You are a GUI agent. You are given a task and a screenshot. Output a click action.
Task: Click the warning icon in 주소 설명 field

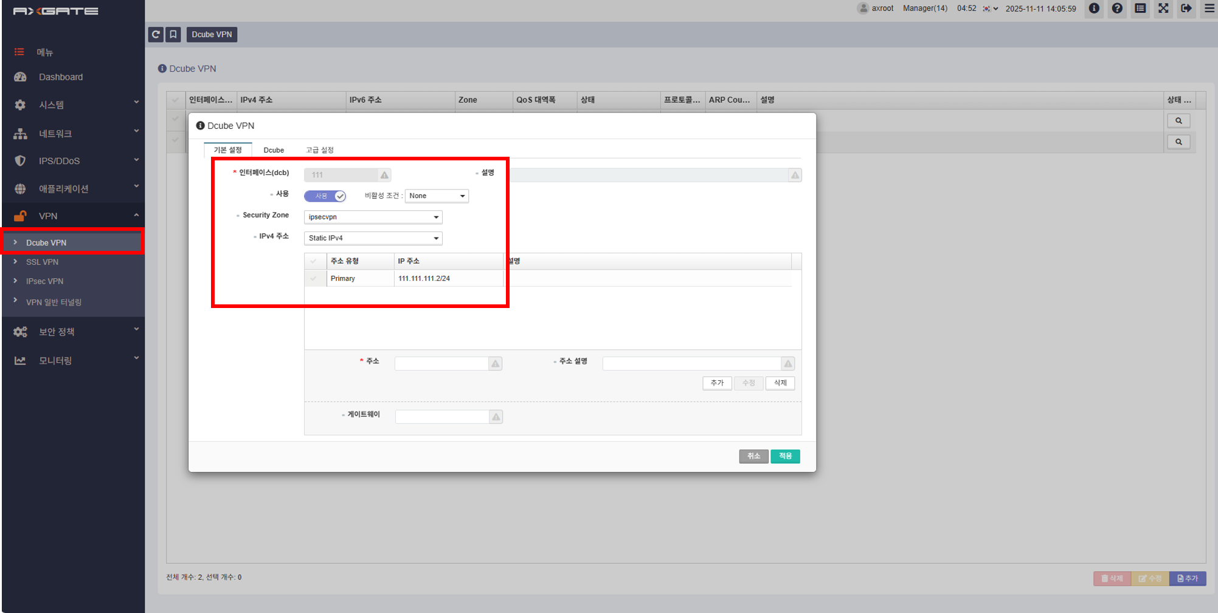[x=788, y=363]
